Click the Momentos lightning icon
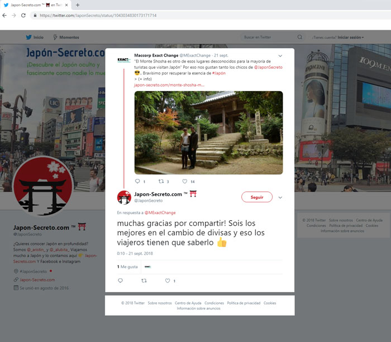This screenshot has width=391, height=342. 55,37
